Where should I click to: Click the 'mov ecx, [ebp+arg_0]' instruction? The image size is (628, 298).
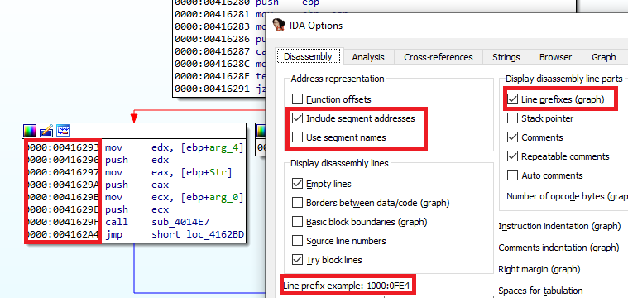(x=175, y=197)
